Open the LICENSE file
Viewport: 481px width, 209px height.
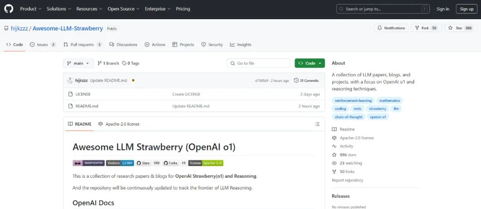click(83, 94)
